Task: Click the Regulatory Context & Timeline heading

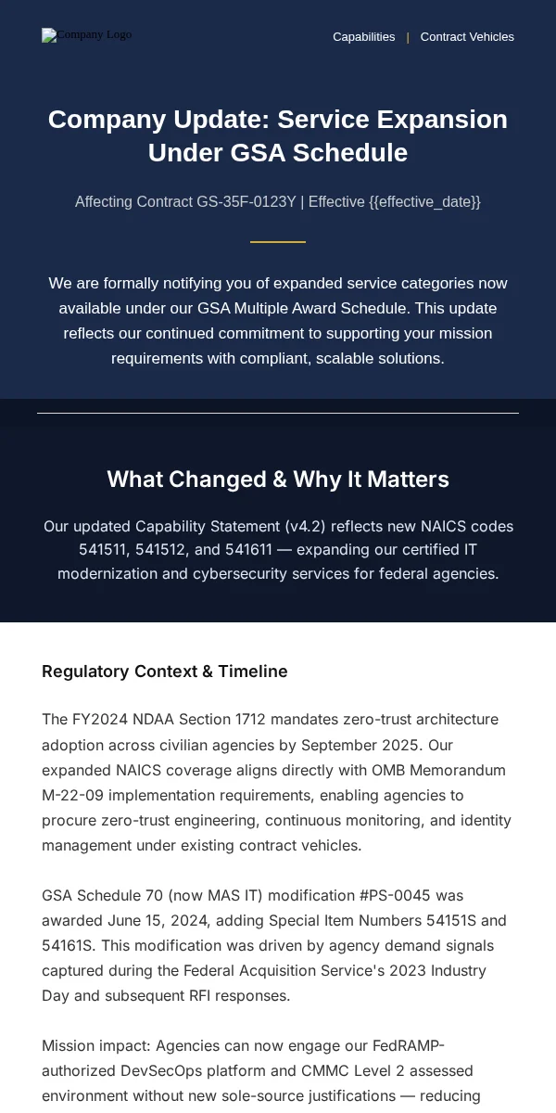Action: [x=165, y=672]
